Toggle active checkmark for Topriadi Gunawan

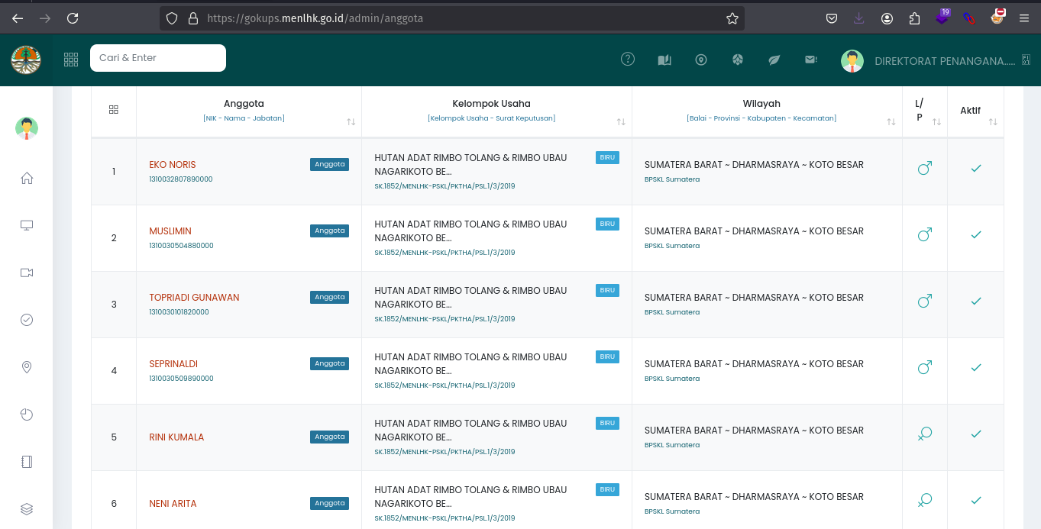(975, 301)
